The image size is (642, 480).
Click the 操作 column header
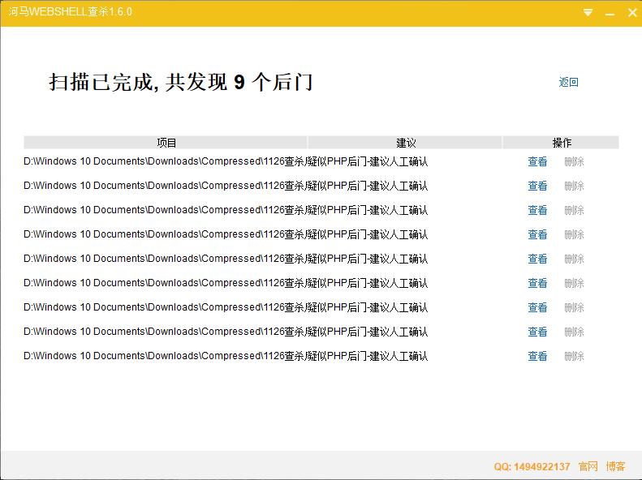tap(561, 143)
